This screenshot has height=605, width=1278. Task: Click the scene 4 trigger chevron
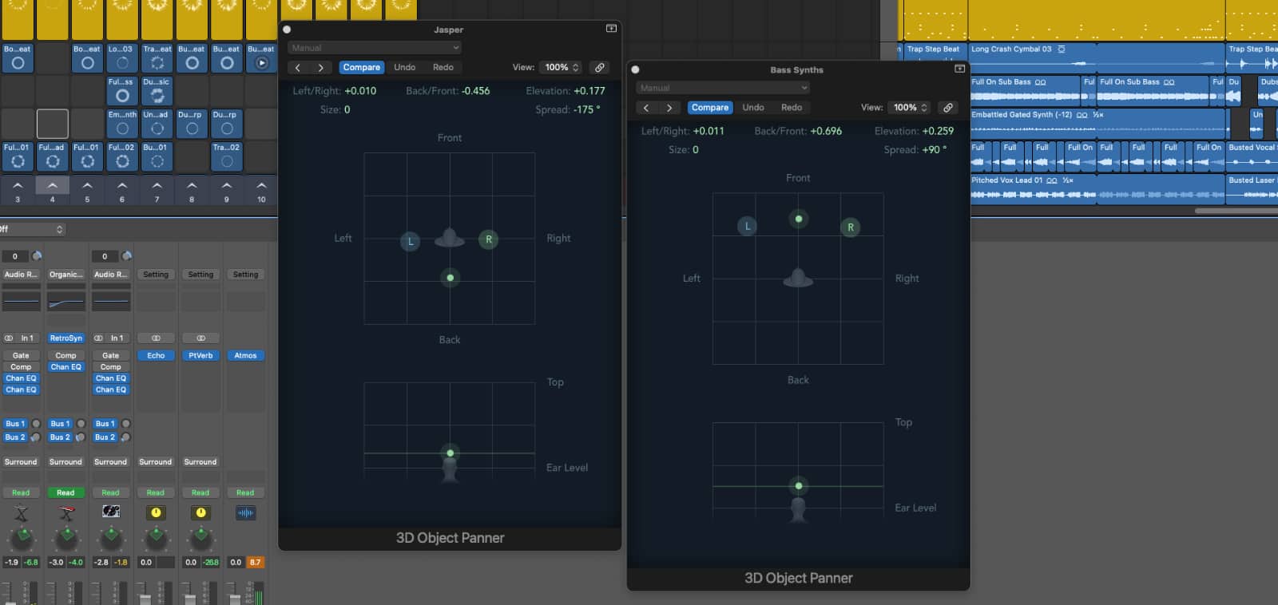click(x=53, y=185)
